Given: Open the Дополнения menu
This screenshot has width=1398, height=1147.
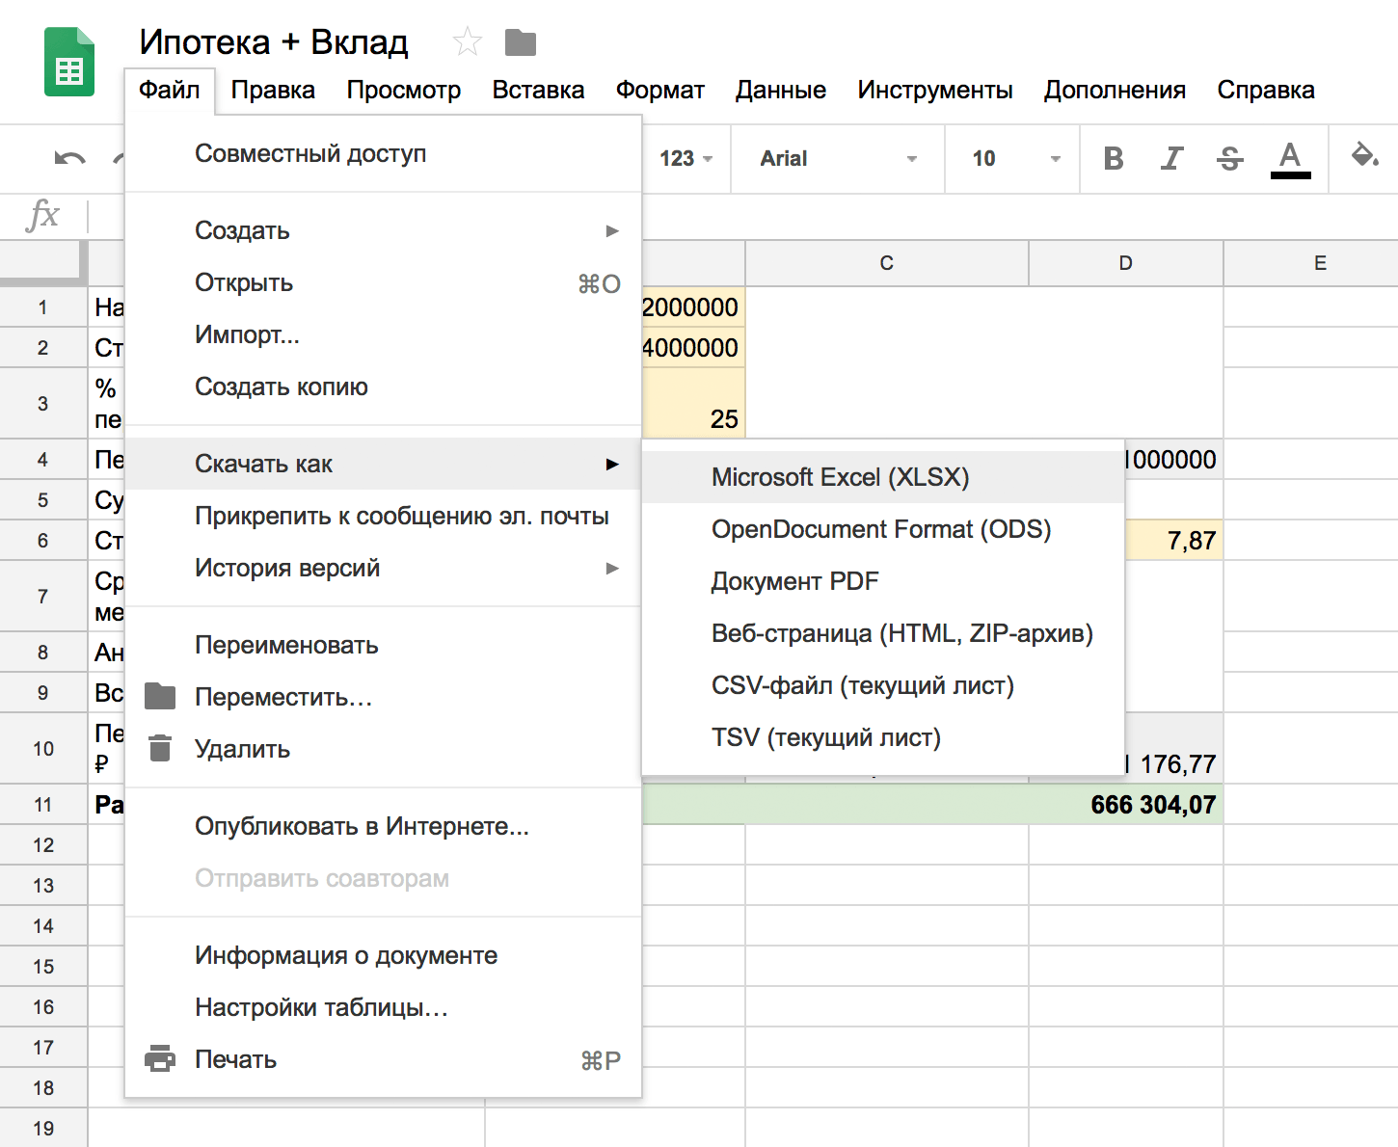Looking at the screenshot, I should [1115, 90].
